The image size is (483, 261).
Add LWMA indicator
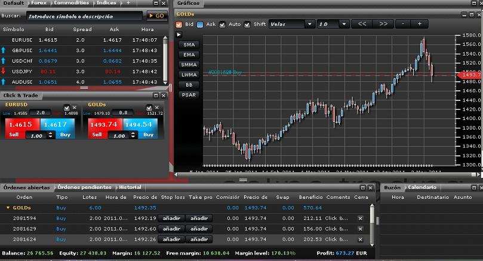pyautogui.click(x=189, y=75)
